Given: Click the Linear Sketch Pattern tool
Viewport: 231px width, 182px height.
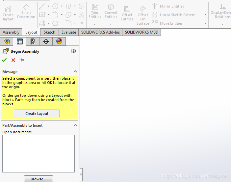Looking at the screenshot, I should click(174, 15).
